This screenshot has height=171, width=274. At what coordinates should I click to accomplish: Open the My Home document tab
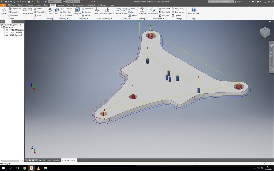pos(47,160)
